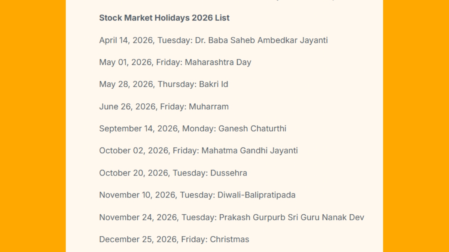Click the Maharashtra Day holiday name
The image size is (449, 252).
click(x=218, y=62)
